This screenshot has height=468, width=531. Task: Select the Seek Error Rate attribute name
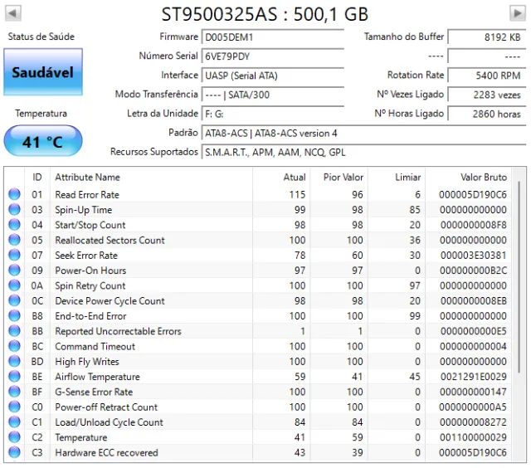pyautogui.click(x=86, y=256)
